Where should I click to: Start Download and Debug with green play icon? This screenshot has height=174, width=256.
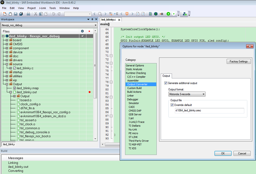[168, 14]
